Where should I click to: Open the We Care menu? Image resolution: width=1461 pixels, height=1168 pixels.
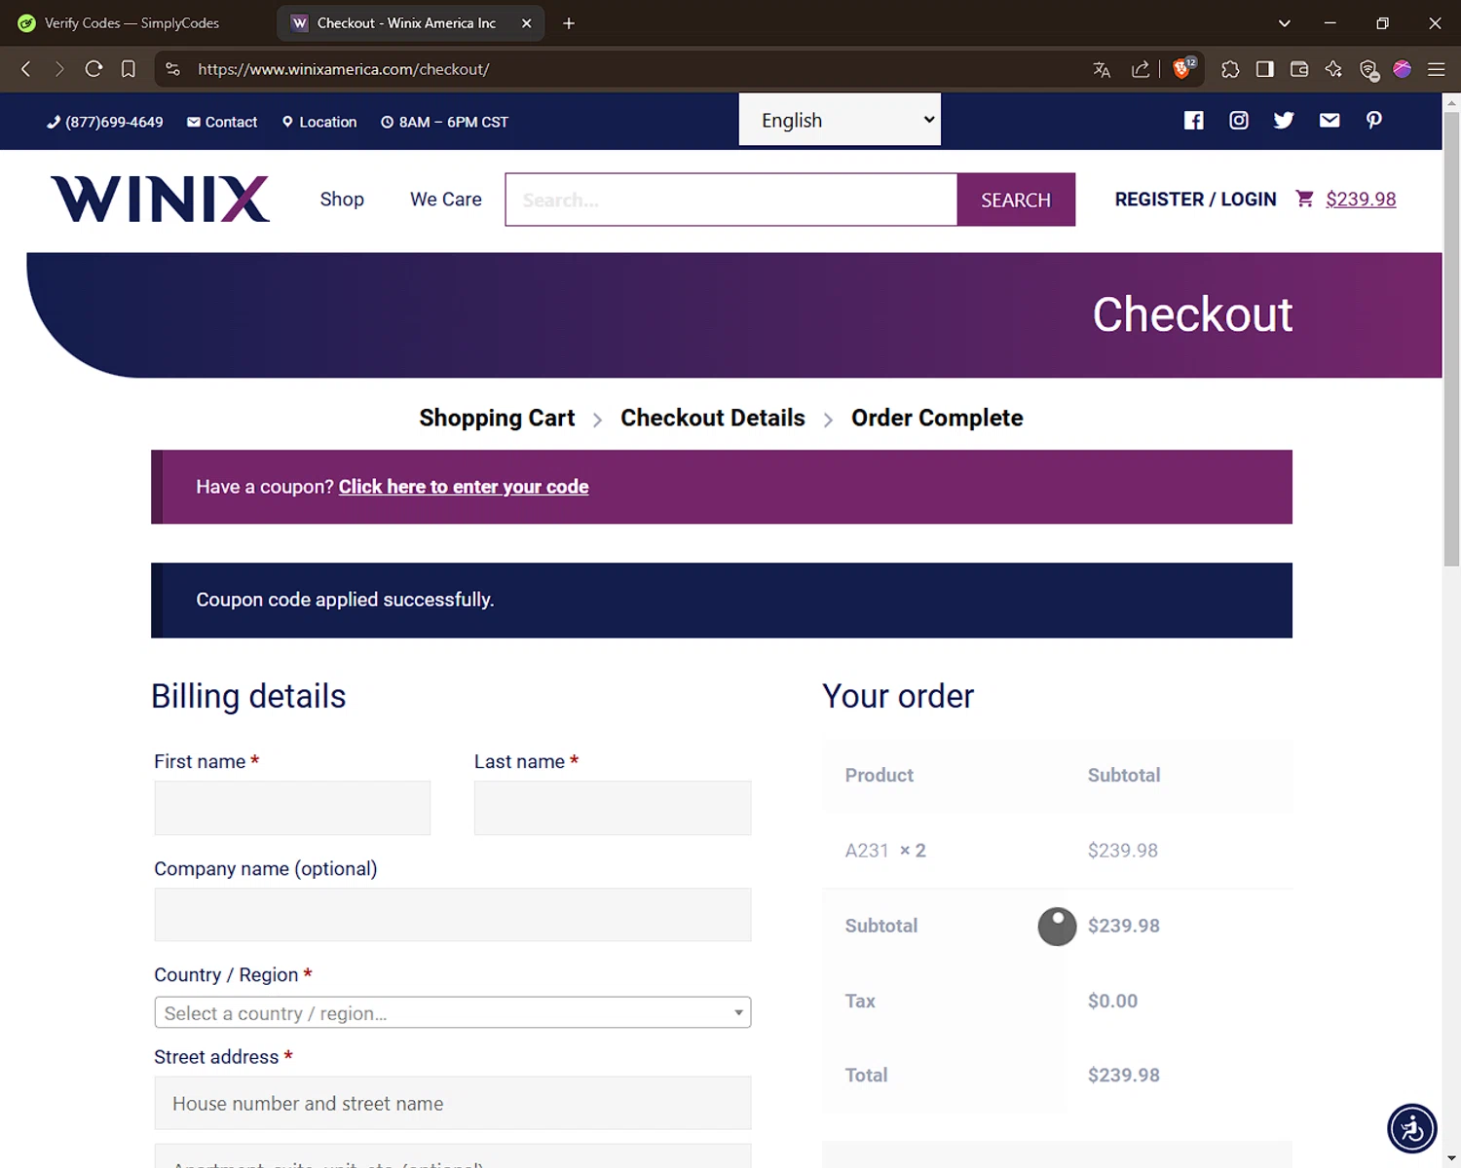(x=446, y=200)
